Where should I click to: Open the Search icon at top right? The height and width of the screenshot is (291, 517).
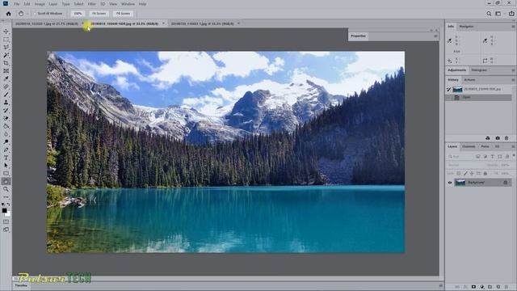pos(489,14)
